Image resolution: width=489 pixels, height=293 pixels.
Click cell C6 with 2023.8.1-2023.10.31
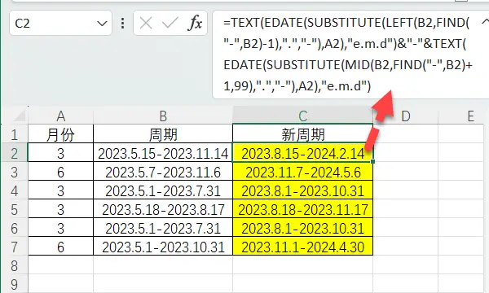click(x=303, y=228)
